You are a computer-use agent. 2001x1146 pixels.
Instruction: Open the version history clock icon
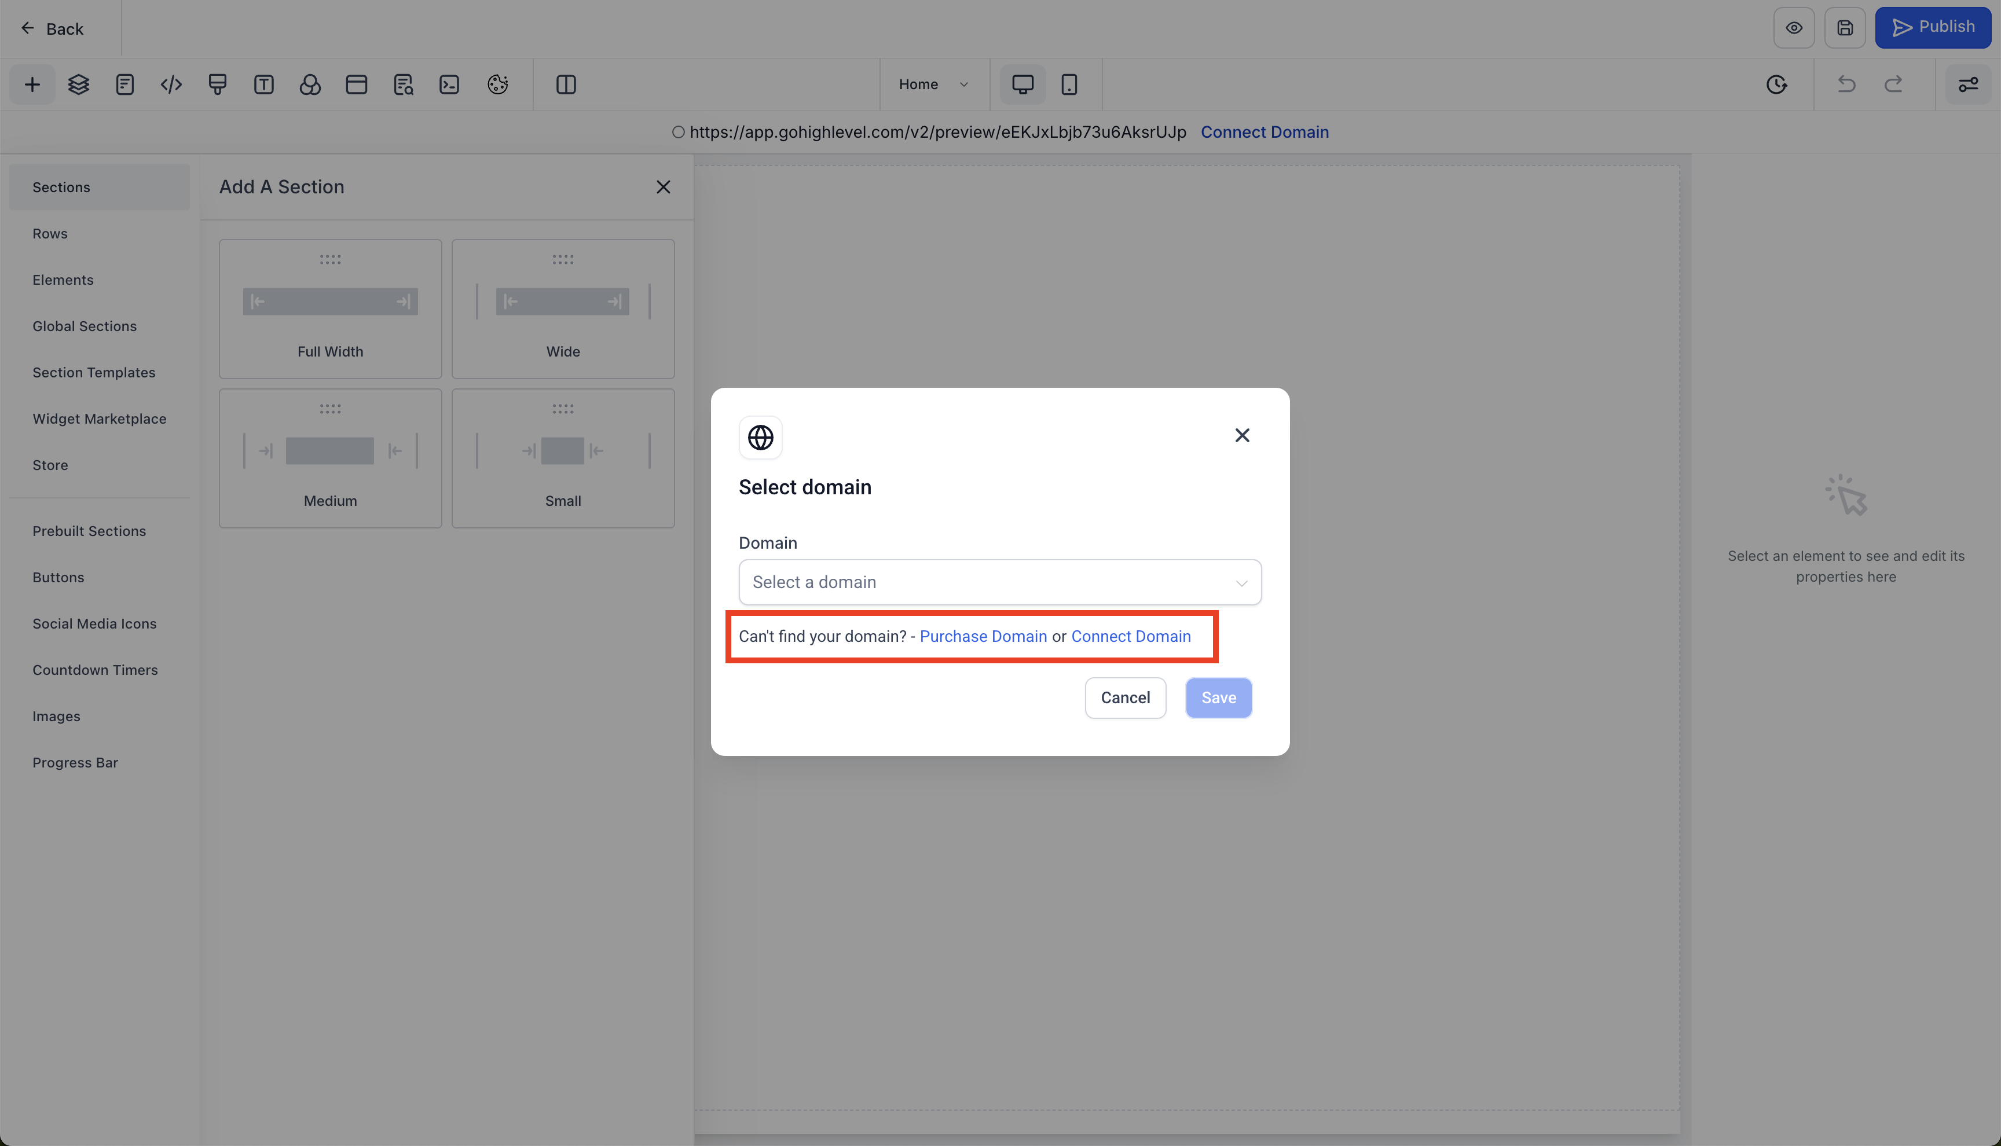(x=1776, y=85)
